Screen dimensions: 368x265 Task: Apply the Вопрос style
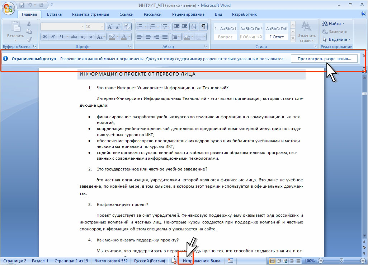(225, 32)
